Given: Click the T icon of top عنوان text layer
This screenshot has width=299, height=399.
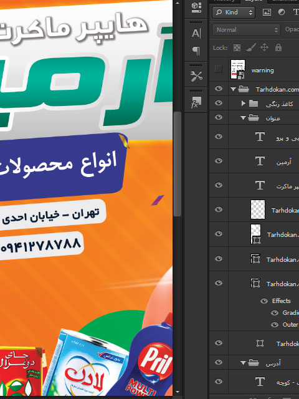Looking at the screenshot, I should pos(260,137).
